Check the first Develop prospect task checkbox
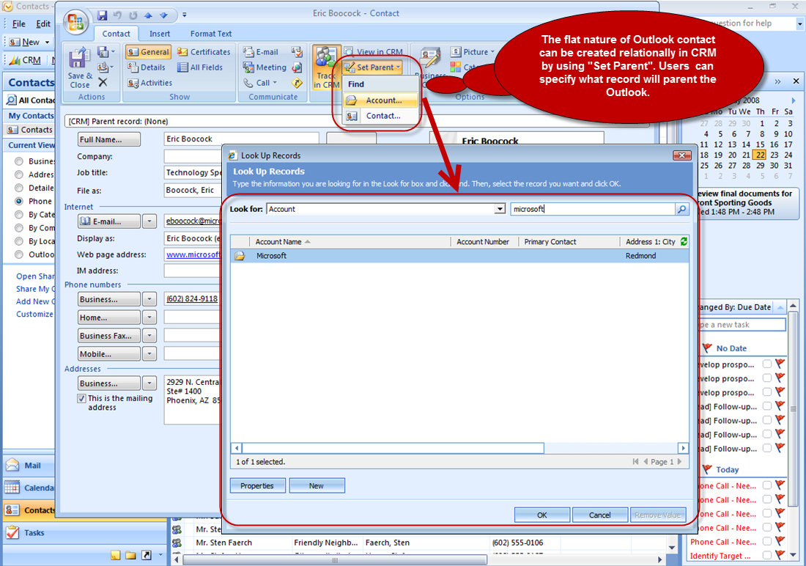This screenshot has width=806, height=566. point(767,364)
